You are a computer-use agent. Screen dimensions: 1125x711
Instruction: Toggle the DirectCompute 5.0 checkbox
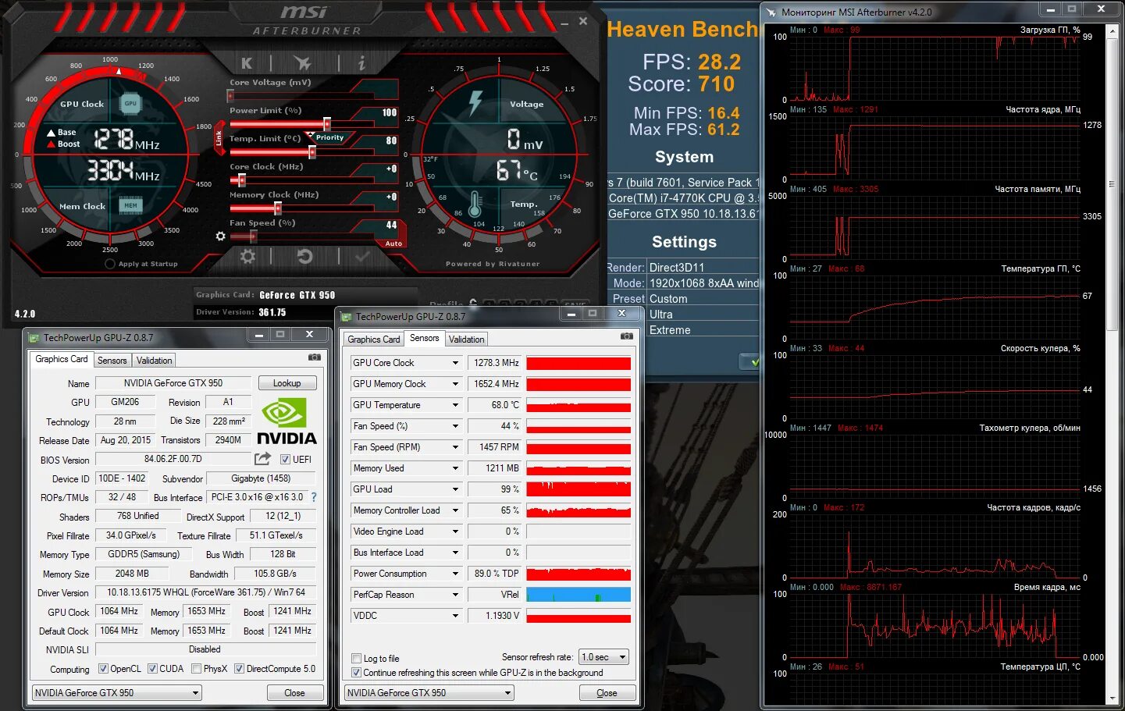[239, 669]
